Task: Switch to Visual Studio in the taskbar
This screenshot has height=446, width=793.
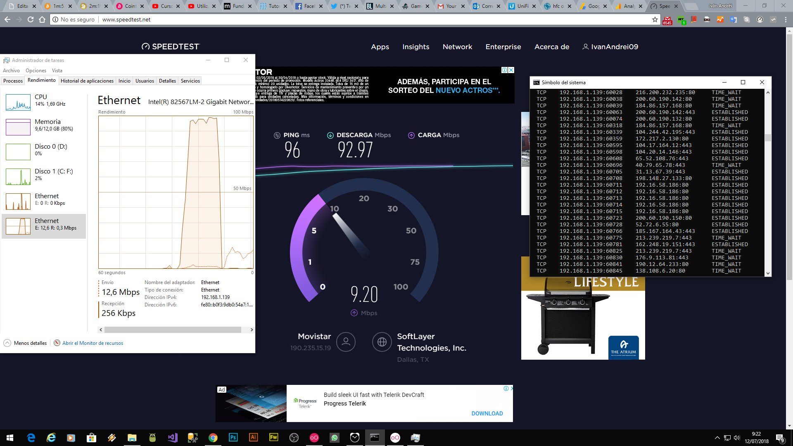Action: point(172,438)
